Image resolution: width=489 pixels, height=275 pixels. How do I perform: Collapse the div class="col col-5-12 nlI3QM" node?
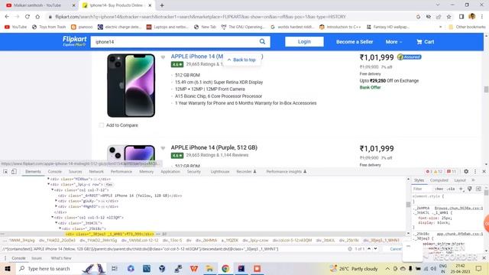(x=53, y=217)
